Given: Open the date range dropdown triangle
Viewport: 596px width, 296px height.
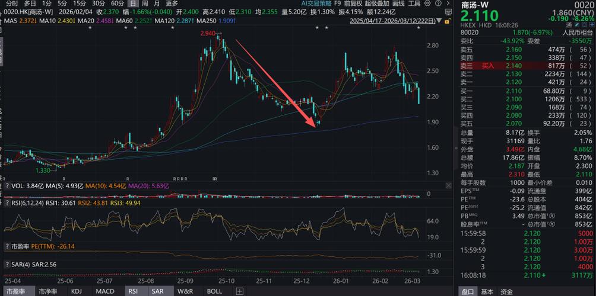Looking at the screenshot, I should (439, 21).
